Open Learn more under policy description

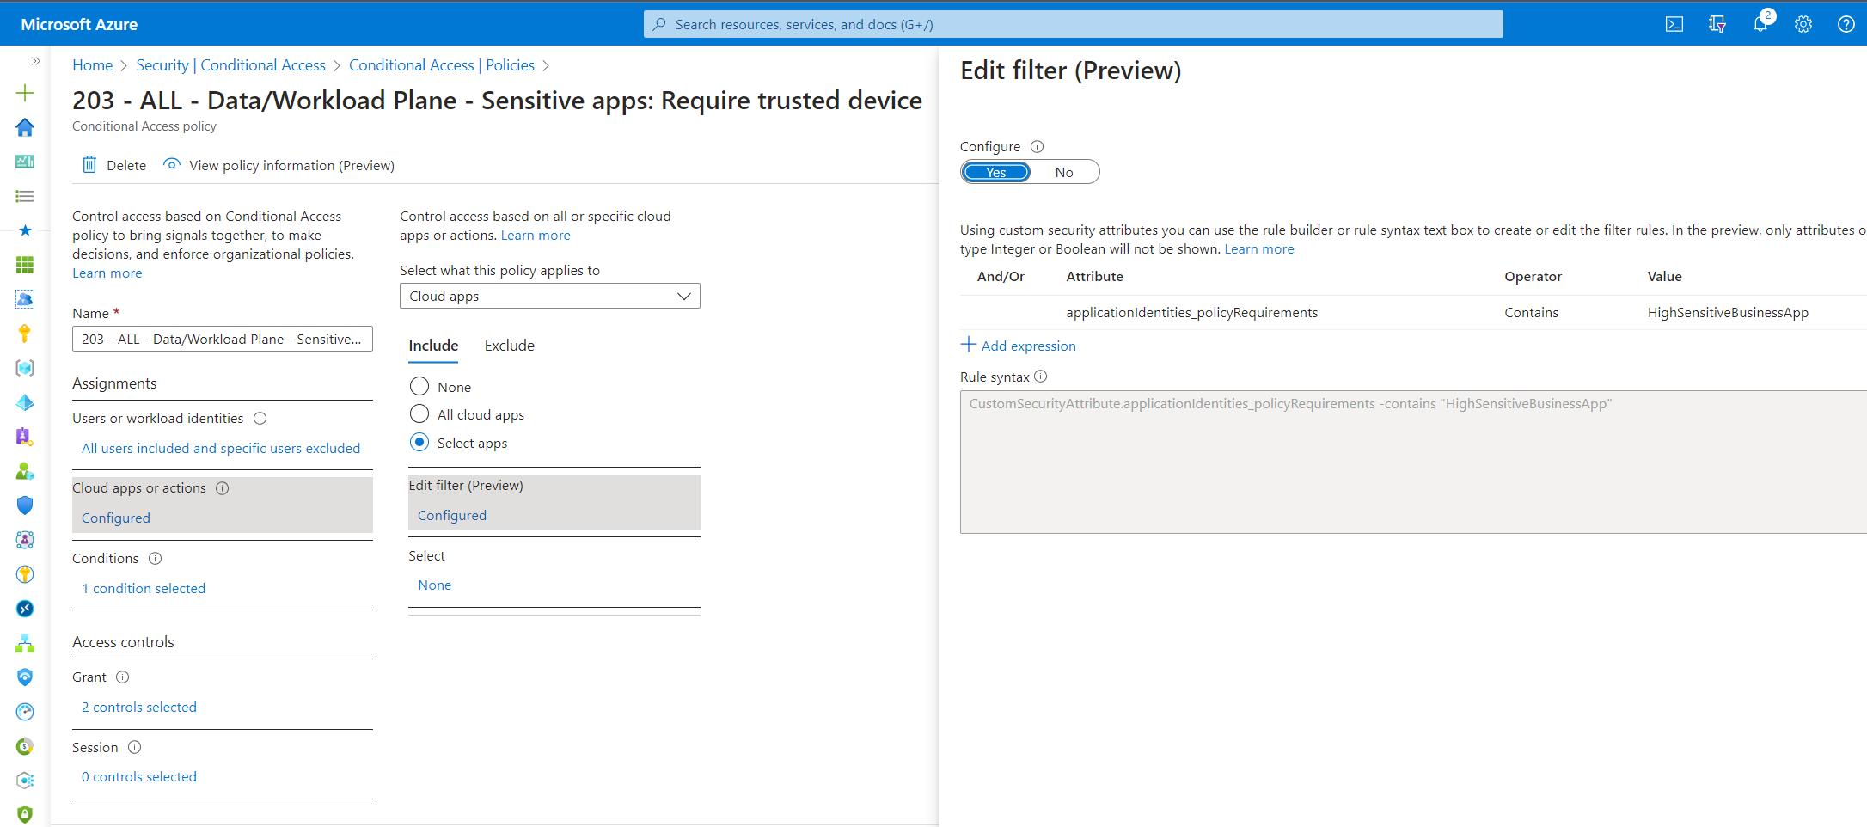(x=107, y=273)
